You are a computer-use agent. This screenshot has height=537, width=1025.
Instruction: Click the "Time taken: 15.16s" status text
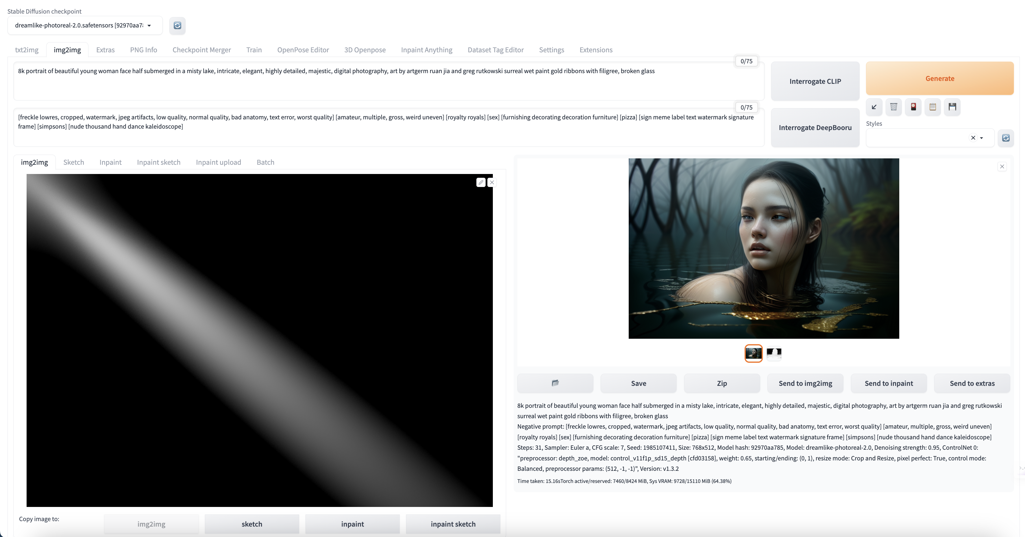click(x=538, y=481)
